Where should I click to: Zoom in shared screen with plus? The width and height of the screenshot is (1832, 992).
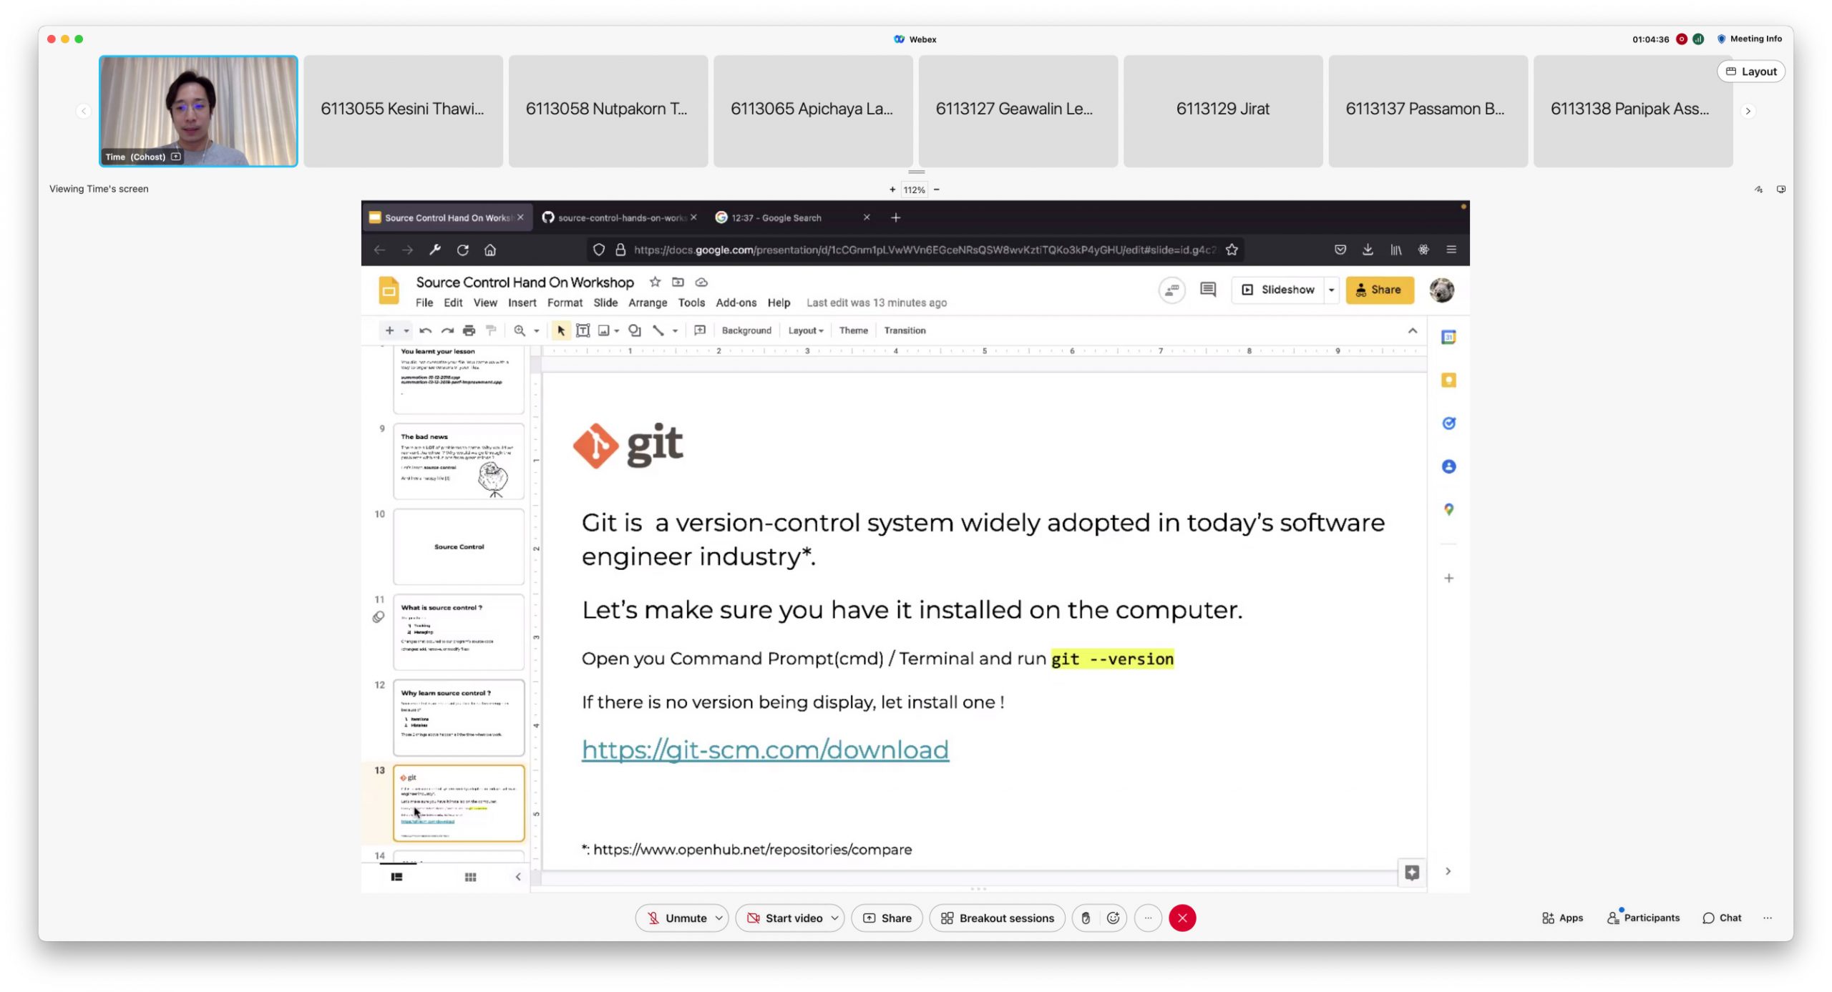(x=892, y=190)
